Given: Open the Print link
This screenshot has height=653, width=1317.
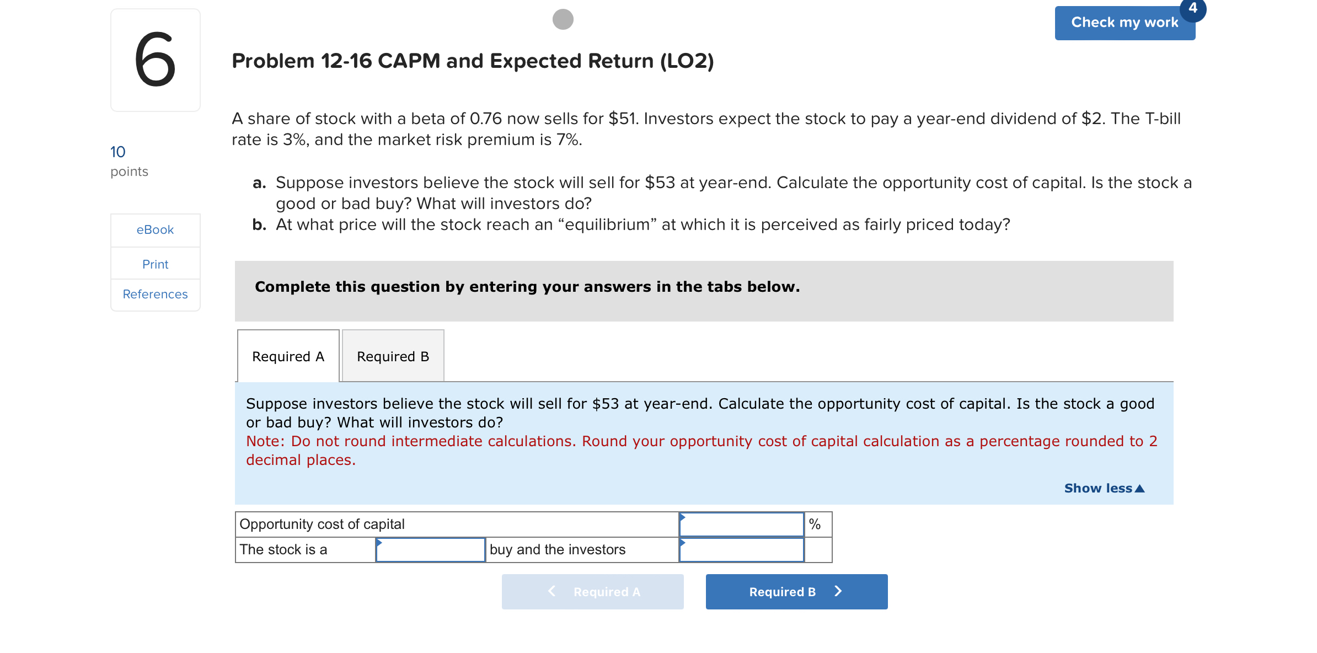Looking at the screenshot, I should [155, 264].
